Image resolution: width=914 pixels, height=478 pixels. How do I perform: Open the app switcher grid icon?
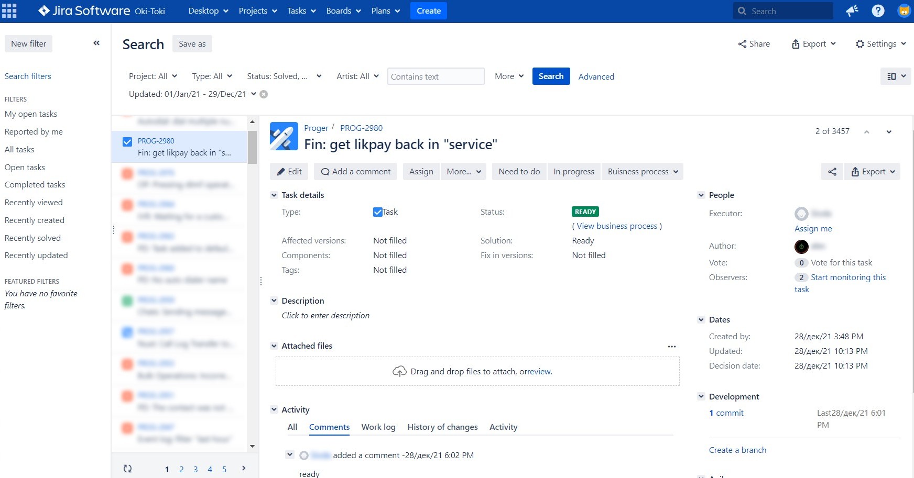9,11
